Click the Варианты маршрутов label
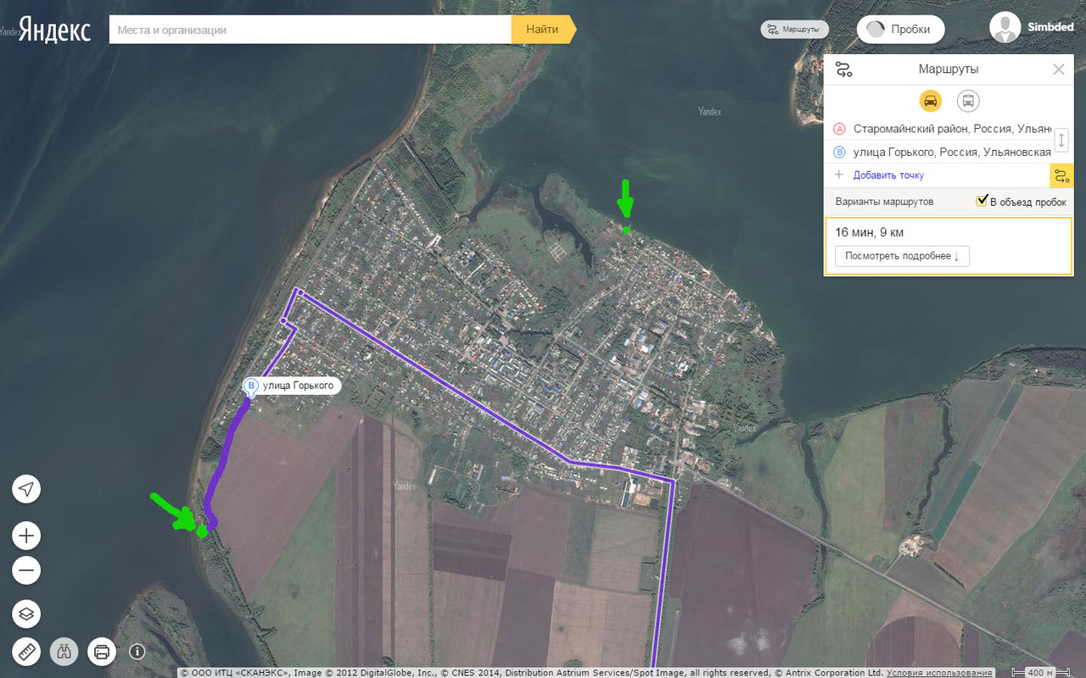1086x678 pixels. (884, 202)
